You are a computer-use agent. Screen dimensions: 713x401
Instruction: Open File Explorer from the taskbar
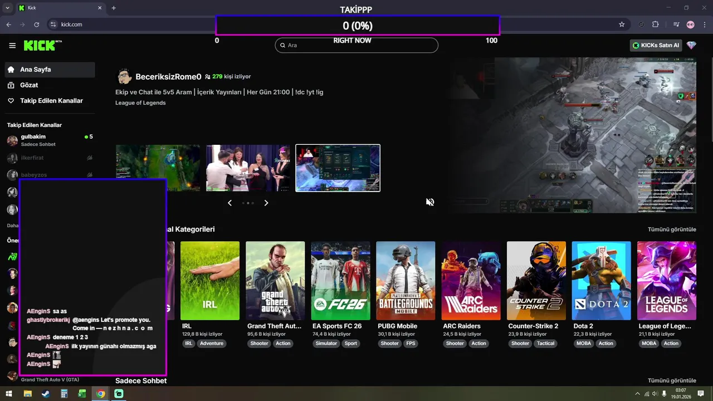click(28, 394)
